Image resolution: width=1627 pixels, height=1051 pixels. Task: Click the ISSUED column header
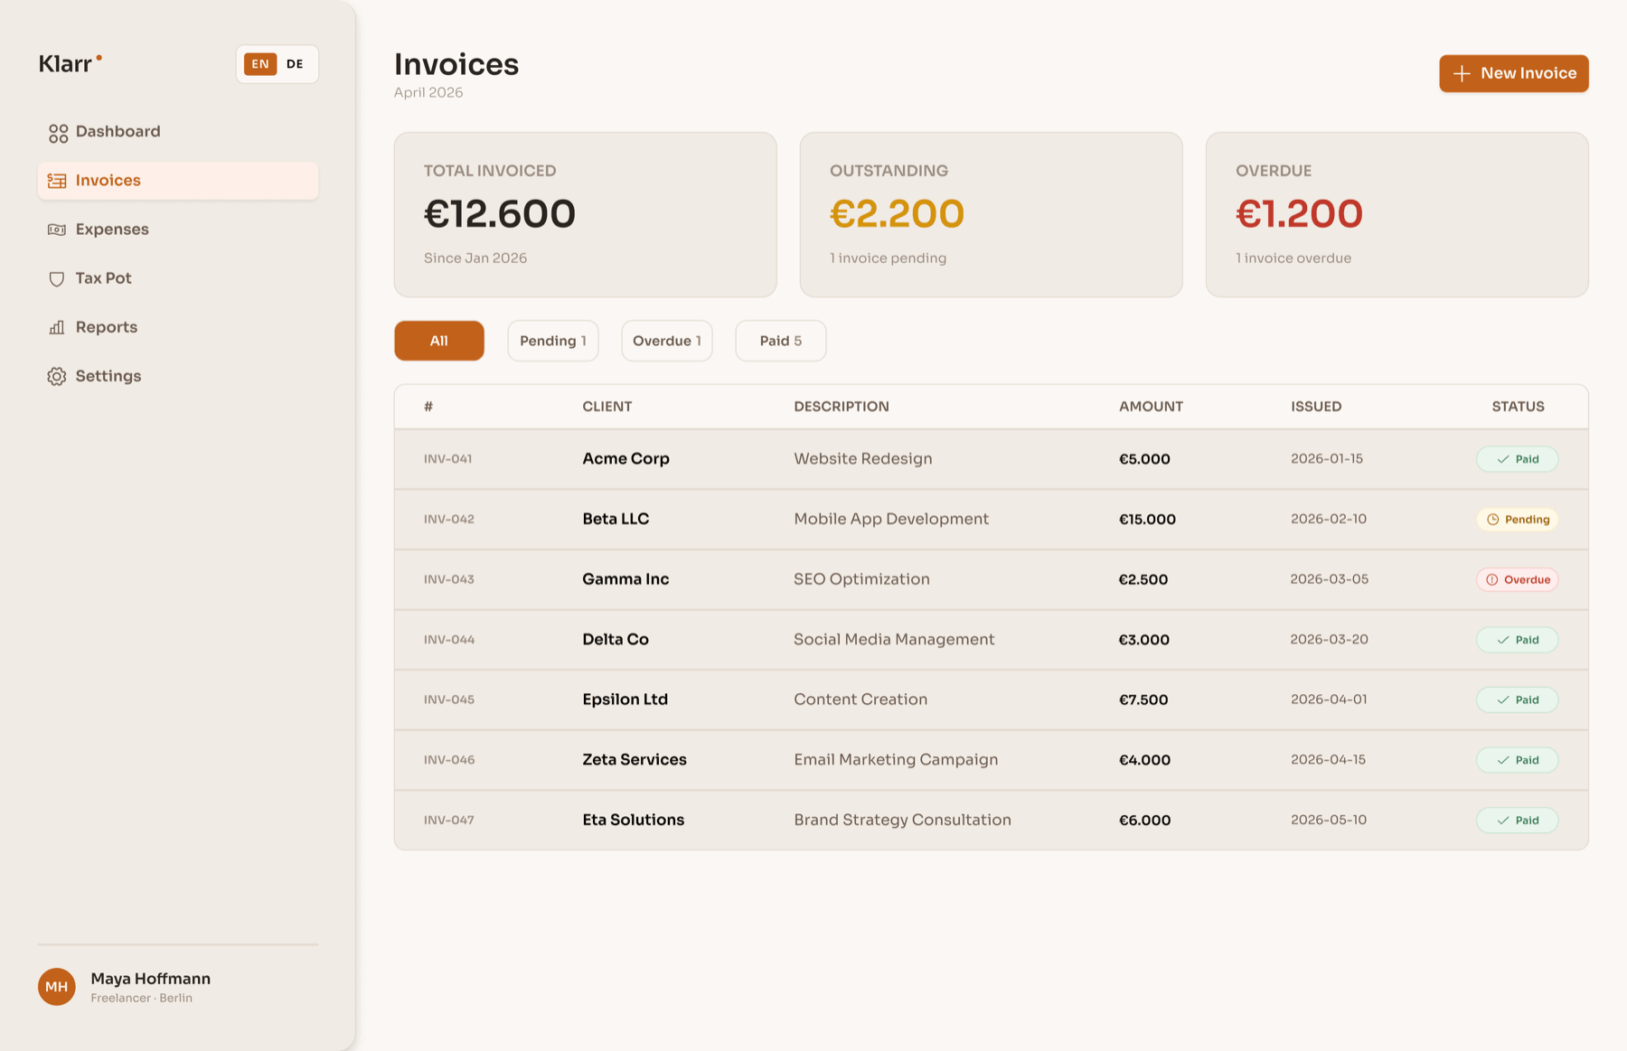(x=1316, y=407)
